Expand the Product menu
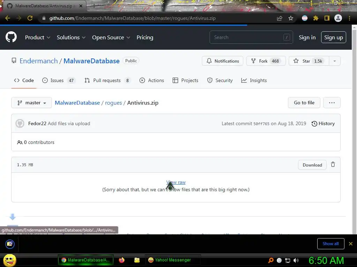The height and width of the screenshot is (267, 357). [x=38, y=38]
